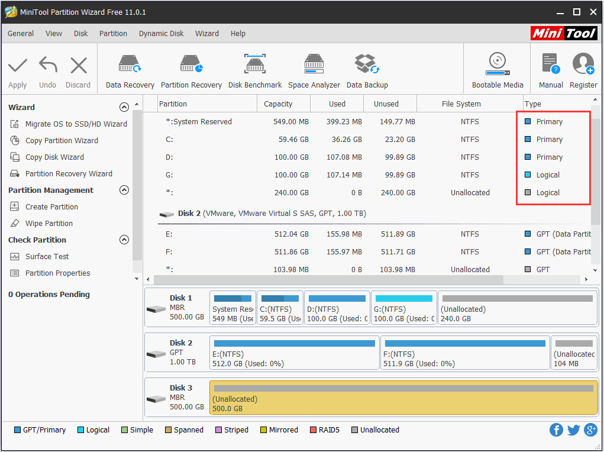
Task: Launch Partition Recovery from the toolbar
Action: click(x=190, y=68)
